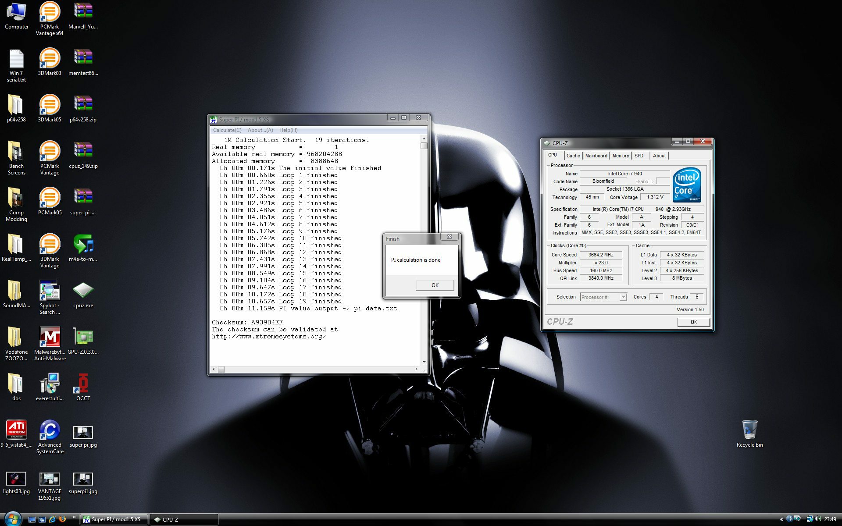Open Calculate(C) menu in Super PI
Viewport: 842px width, 526px height.
click(x=227, y=130)
